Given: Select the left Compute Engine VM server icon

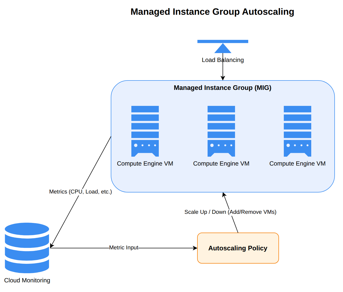Looking at the screenshot, I should point(145,131).
